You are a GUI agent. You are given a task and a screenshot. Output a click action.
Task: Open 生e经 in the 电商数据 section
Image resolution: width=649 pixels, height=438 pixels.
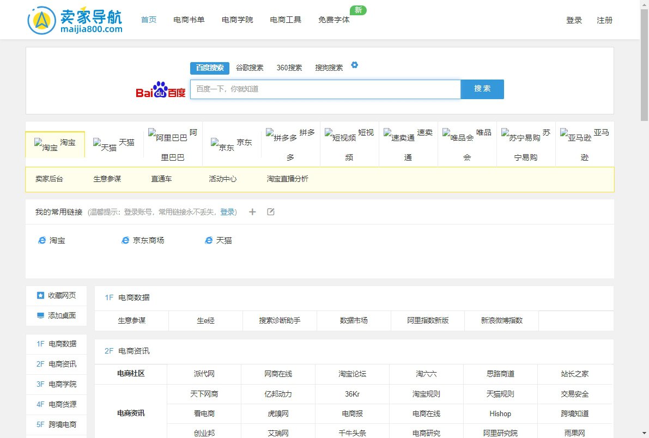(206, 320)
